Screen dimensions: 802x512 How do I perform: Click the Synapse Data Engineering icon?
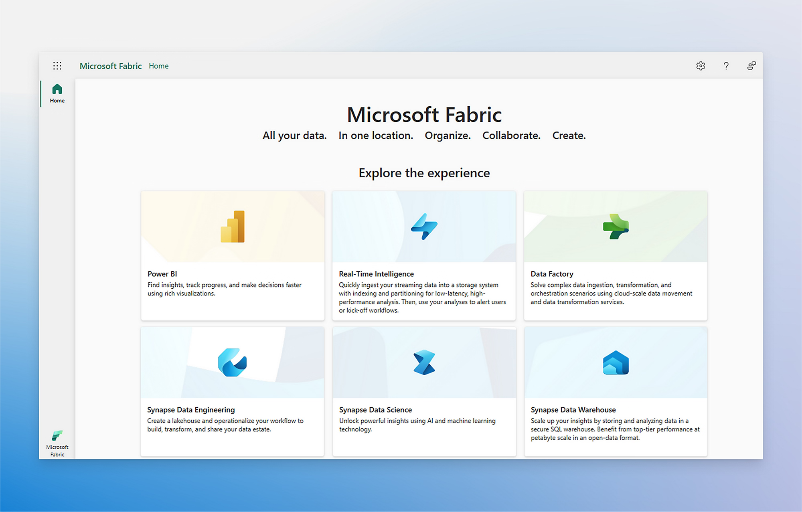[233, 362]
